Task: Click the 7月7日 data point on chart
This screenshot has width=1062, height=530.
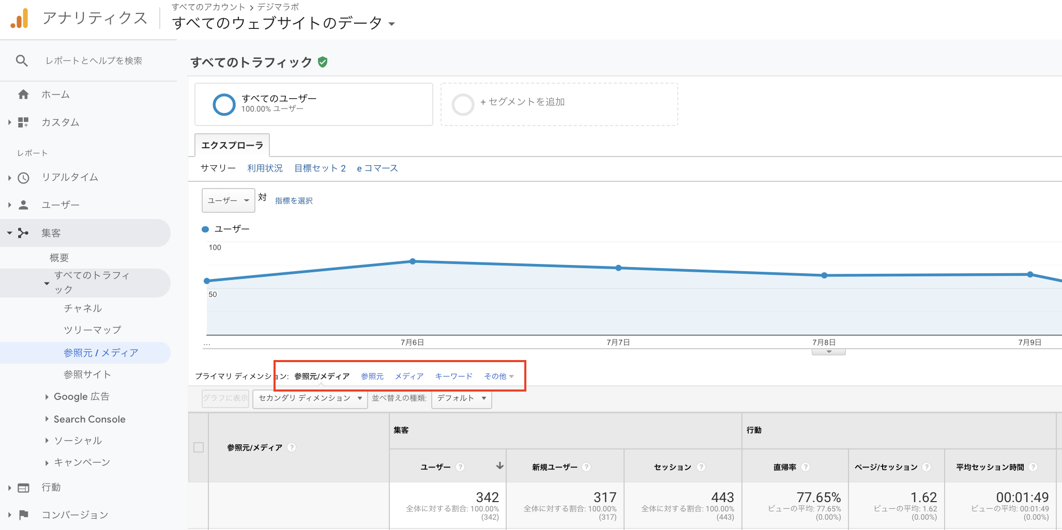Action: [618, 268]
